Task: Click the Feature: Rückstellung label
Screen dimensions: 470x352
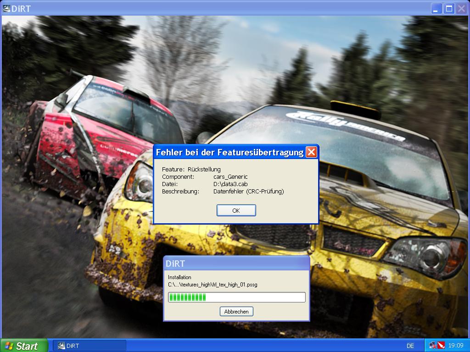Action: [x=191, y=170]
